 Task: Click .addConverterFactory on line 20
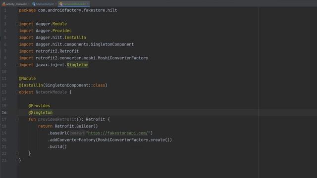click(x=72, y=140)
